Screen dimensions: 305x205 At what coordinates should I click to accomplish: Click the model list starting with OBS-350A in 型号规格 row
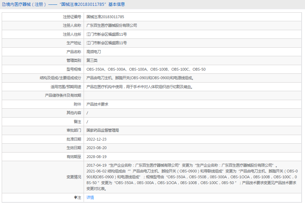pyautogui.click(x=146, y=69)
